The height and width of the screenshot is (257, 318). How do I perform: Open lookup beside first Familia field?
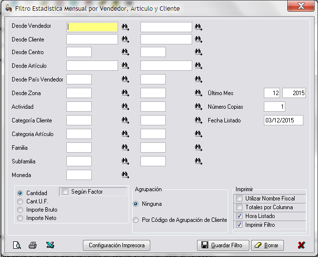(x=125, y=148)
